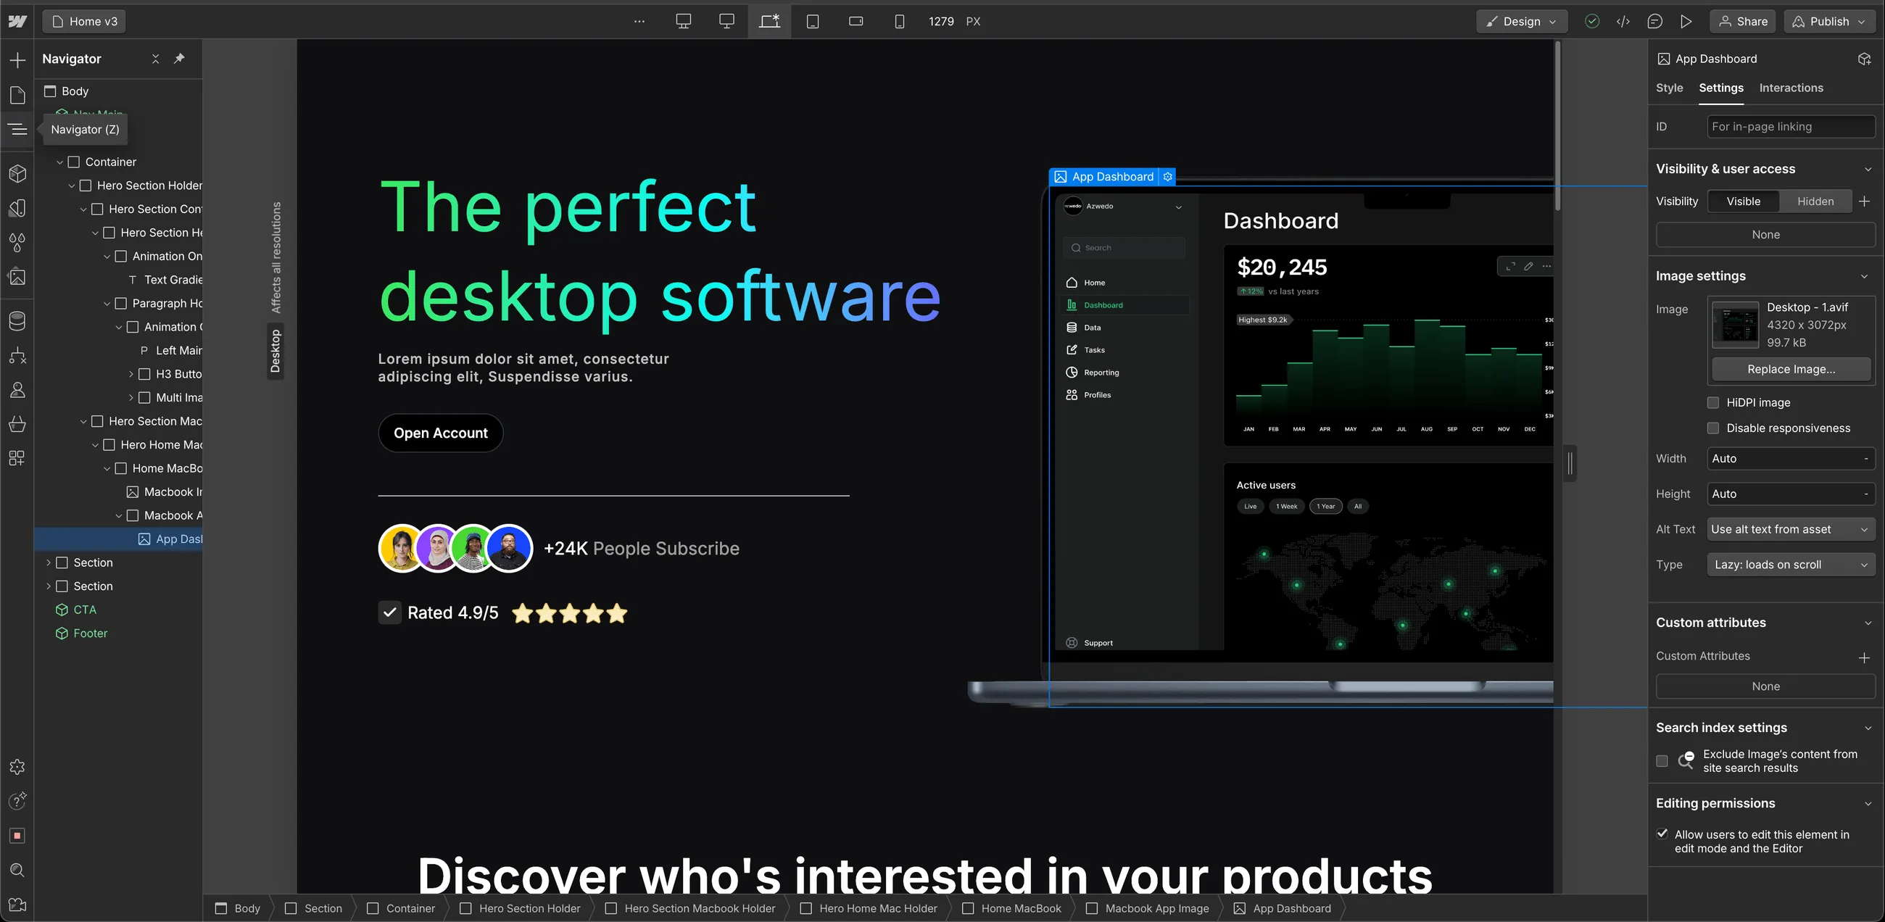Open the CMS database icon

click(x=17, y=320)
